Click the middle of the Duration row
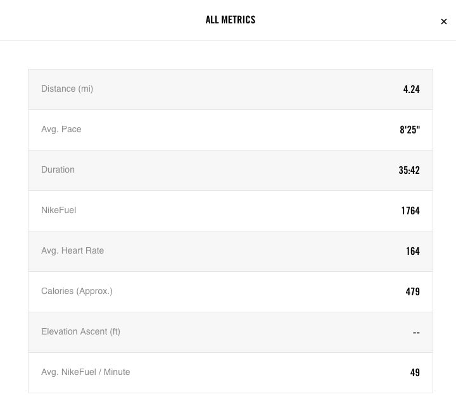 tap(231, 170)
